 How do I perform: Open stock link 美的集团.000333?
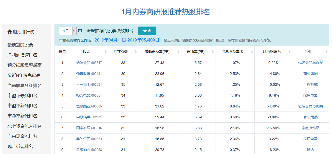pyautogui.click(x=89, y=139)
